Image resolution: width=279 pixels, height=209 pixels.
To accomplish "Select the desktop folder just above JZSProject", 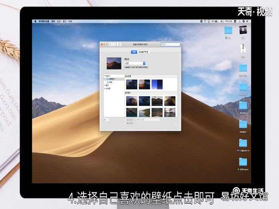I will (243, 143).
